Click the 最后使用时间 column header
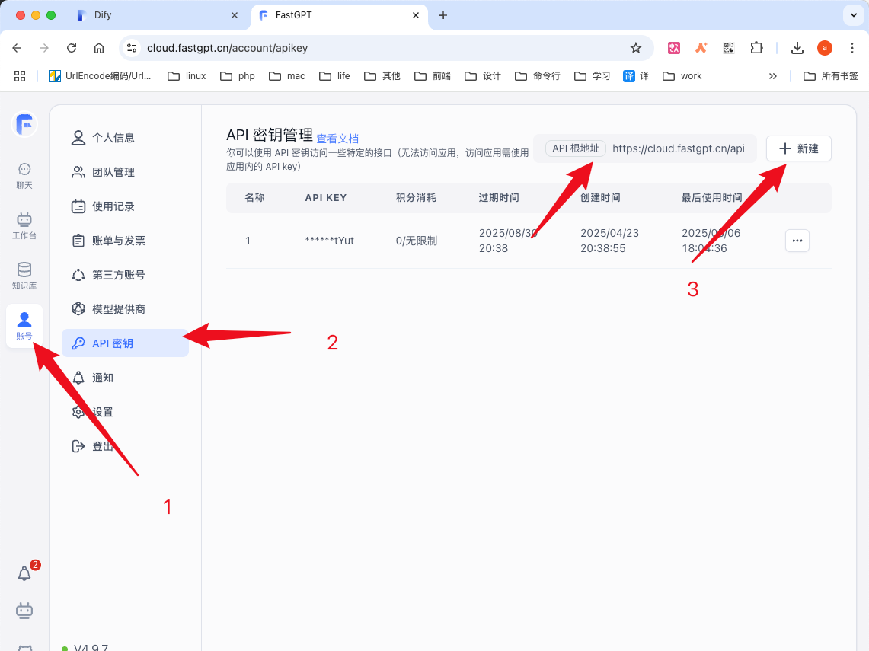 pos(711,198)
